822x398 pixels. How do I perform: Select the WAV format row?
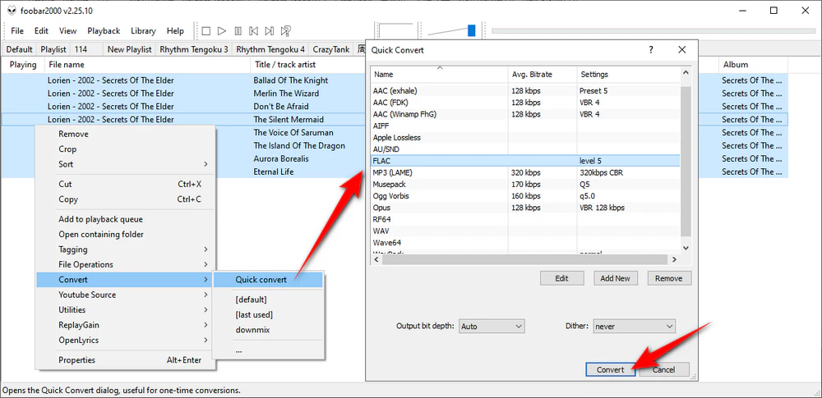[x=524, y=231]
